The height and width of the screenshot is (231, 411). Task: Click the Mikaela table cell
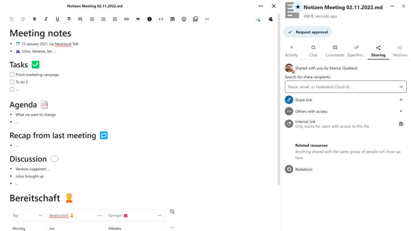pos(136,227)
